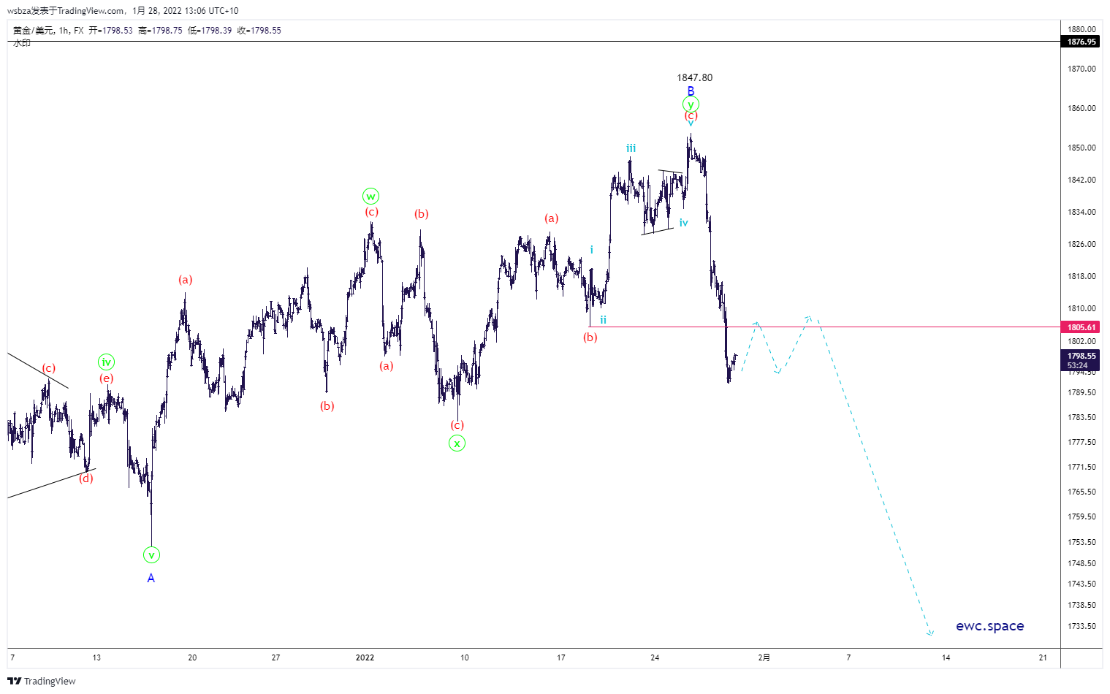Click the 24 date label on time axis

tap(655, 657)
